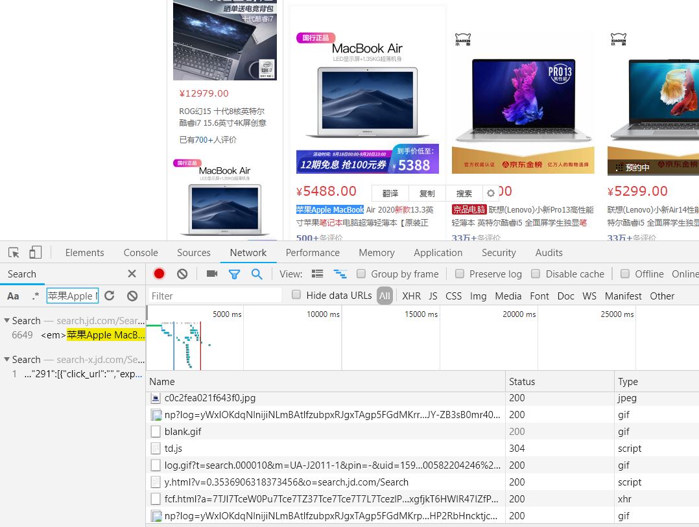This screenshot has width=699, height=527.
Task: Close the Search panel
Action: tap(132, 274)
